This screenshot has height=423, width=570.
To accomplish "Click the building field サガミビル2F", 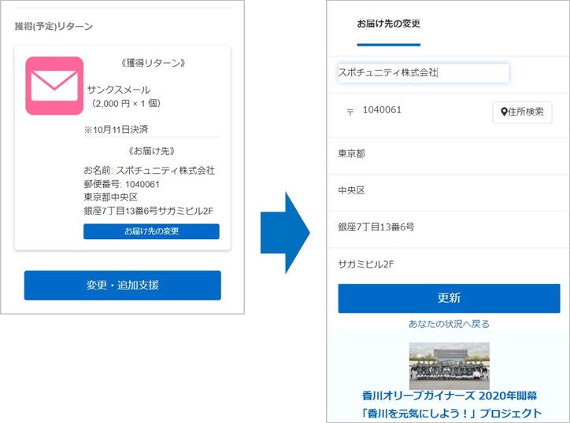I will [449, 264].
